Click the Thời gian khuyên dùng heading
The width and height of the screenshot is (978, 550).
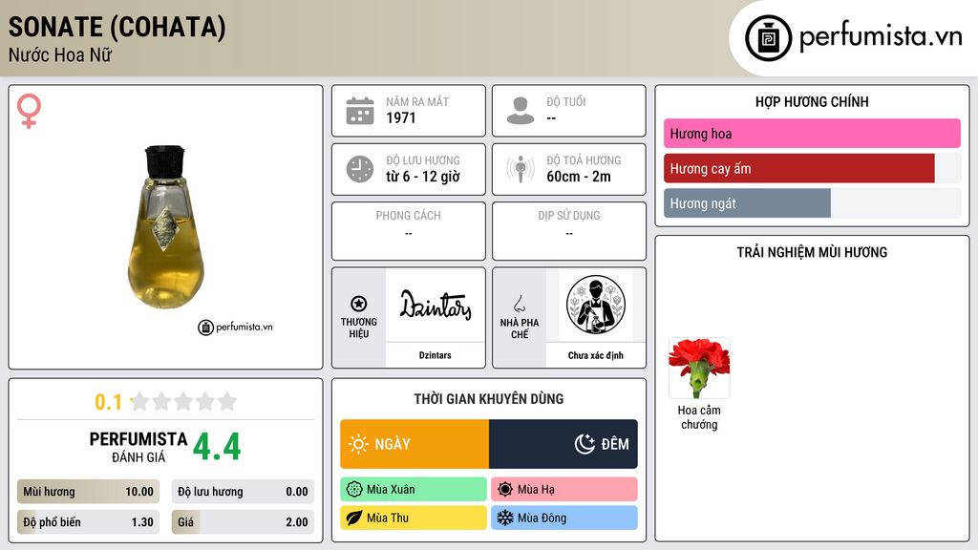tap(489, 399)
